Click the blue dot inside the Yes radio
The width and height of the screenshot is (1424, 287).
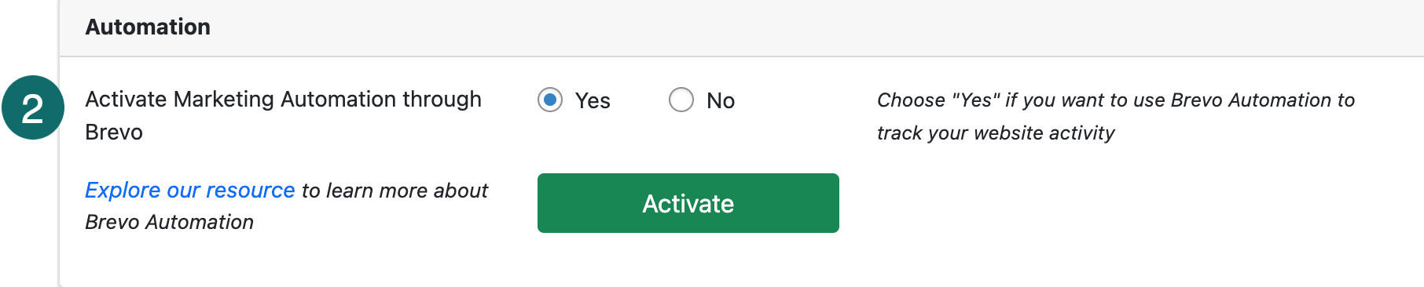pos(550,100)
